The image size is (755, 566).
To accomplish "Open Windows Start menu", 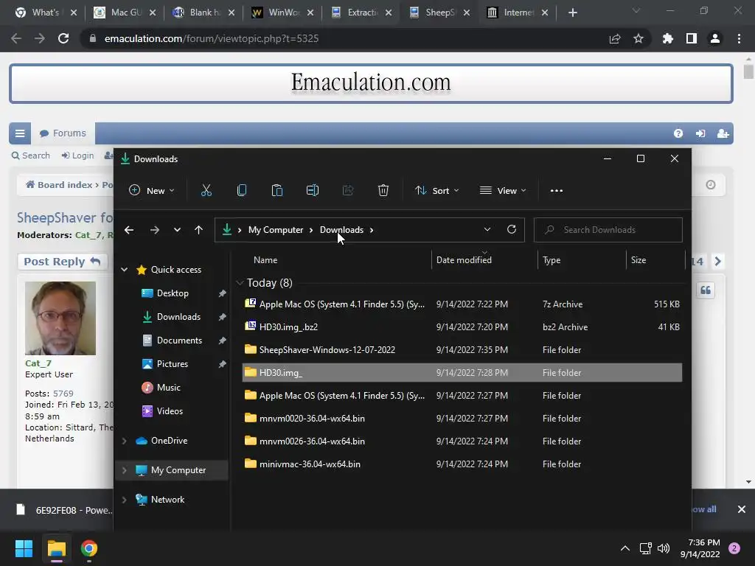I will [x=24, y=548].
